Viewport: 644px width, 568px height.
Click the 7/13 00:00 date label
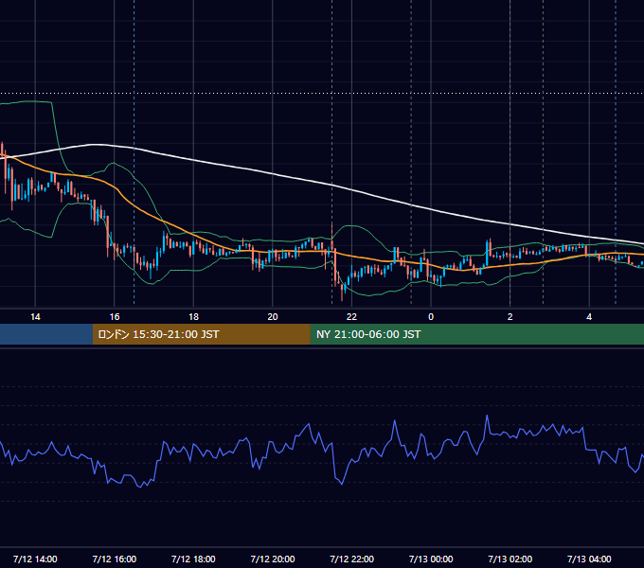tap(431, 559)
